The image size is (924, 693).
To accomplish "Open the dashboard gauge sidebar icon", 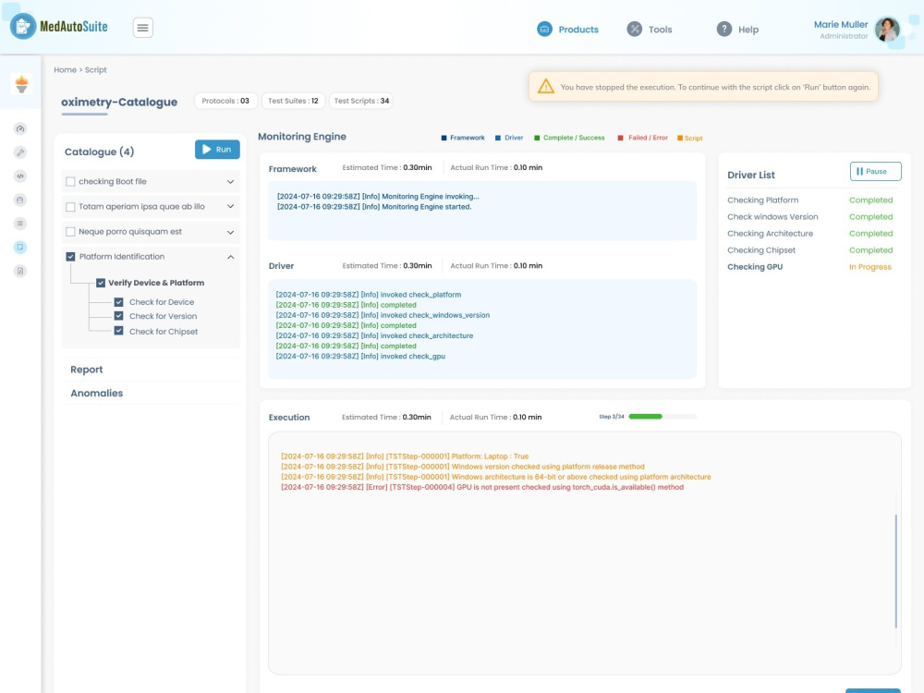I will 20,129.
